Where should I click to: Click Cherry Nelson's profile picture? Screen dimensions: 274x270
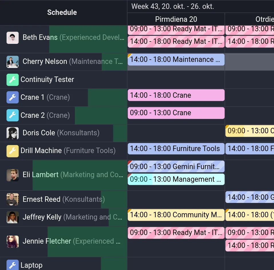[13, 62]
